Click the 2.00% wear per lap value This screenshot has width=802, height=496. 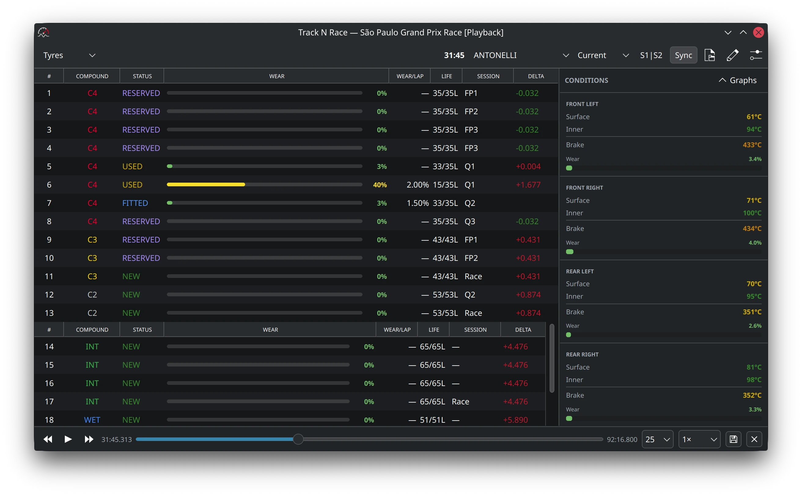(417, 185)
